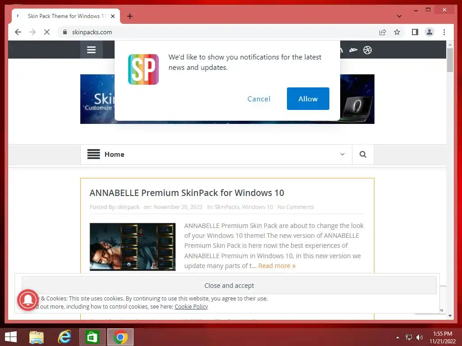Viewport: 462px width, 346px height.
Task: Click the Chrome taskbar icon
Action: (120, 337)
